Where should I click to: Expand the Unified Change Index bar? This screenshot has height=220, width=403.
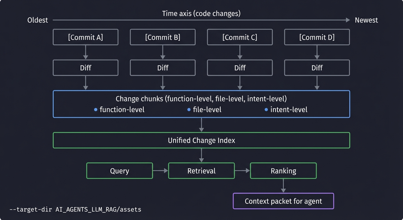(201, 140)
